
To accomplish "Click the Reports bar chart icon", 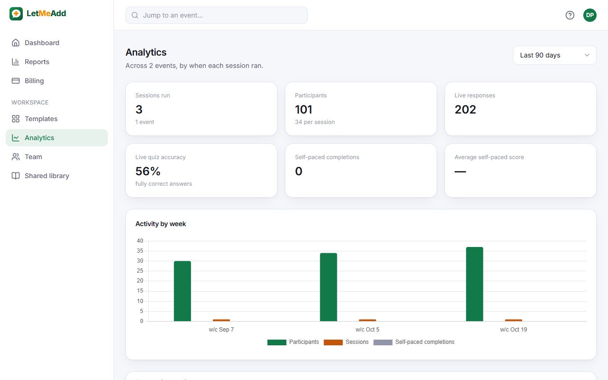I will pos(16,62).
